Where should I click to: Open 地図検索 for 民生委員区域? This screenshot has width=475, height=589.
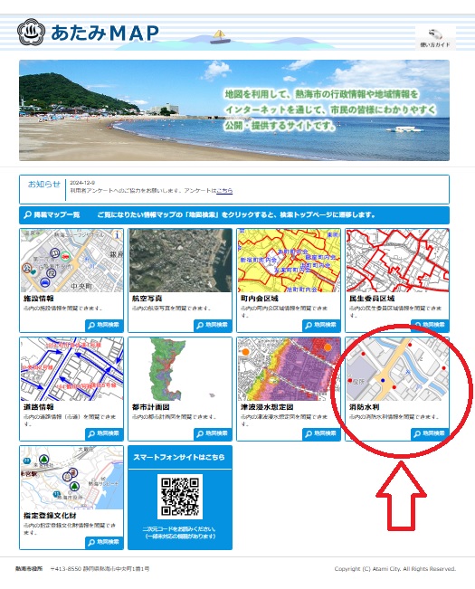point(430,326)
